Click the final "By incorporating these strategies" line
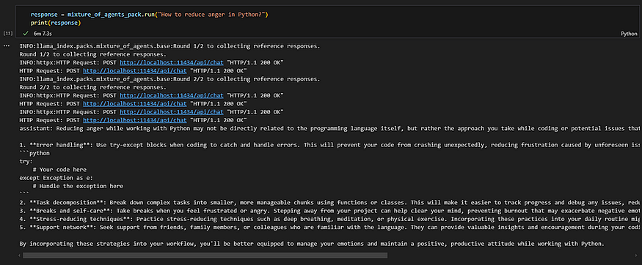Viewport: 642px width, 265px height. pos(312,244)
